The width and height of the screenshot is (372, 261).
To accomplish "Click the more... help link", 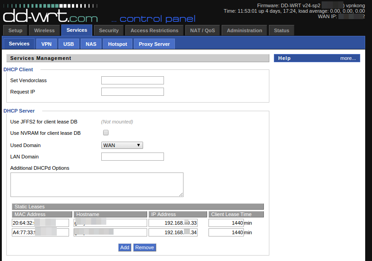I will click(348, 58).
